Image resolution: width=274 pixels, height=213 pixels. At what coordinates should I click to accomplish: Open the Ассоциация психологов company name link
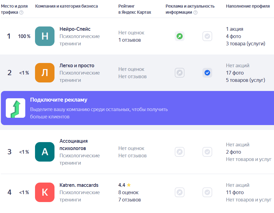(74, 145)
